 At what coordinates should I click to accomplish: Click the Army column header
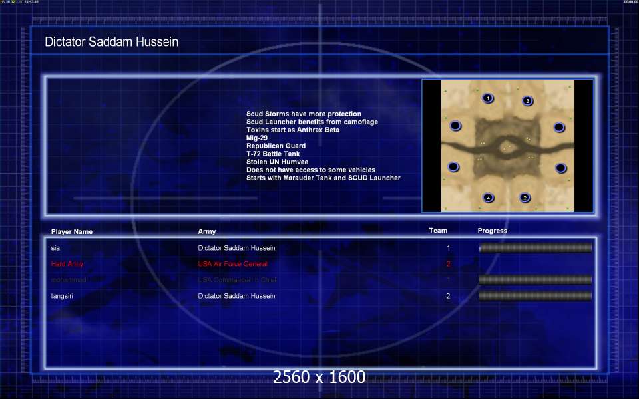pyautogui.click(x=207, y=231)
